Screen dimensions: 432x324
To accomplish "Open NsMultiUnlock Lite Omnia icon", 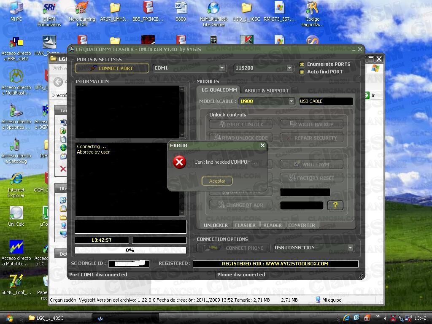I will pyautogui.click(x=213, y=14).
